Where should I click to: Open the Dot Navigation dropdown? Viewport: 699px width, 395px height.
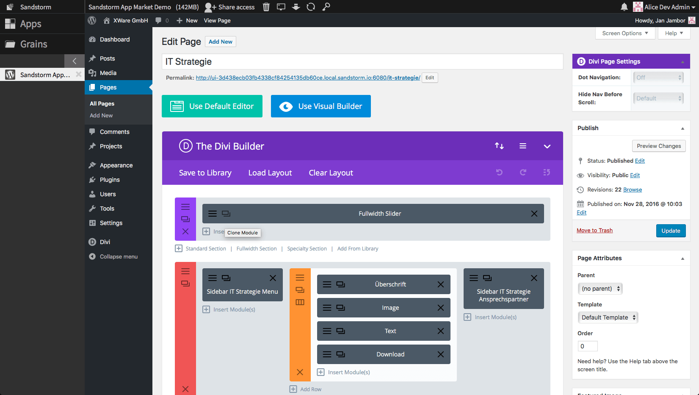pyautogui.click(x=658, y=78)
